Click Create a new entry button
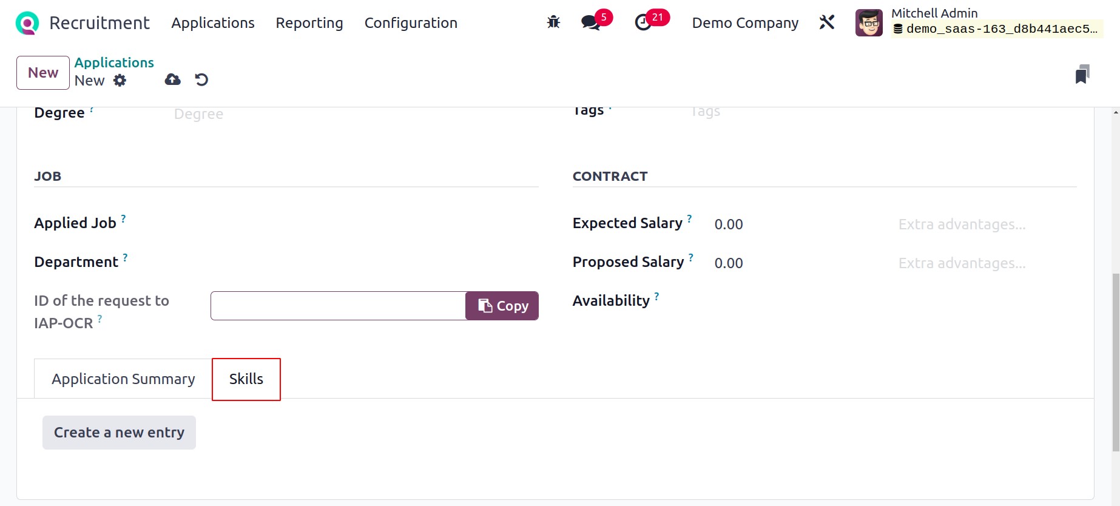The image size is (1120, 506). pyautogui.click(x=119, y=433)
